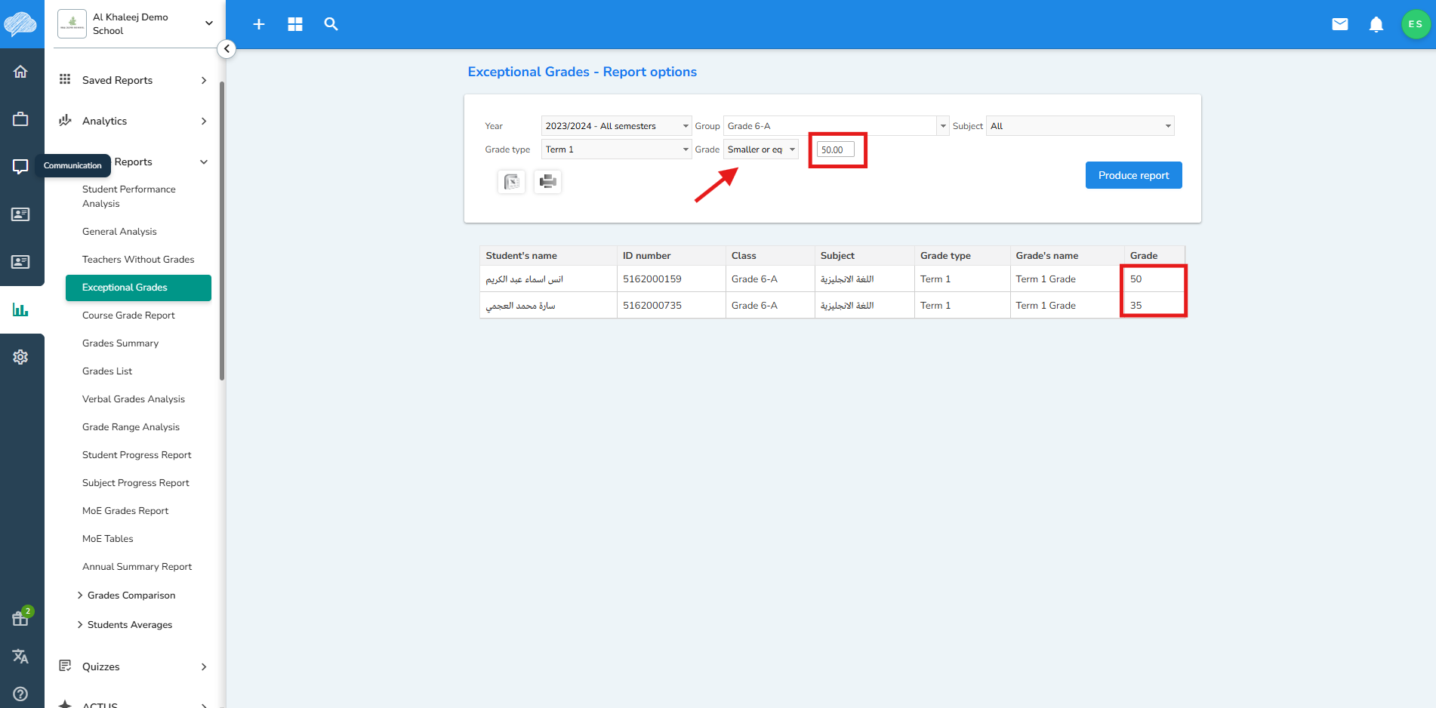Screen dimensions: 1436x708
Task: Collapse the Reports section chevron
Action: tap(204, 162)
